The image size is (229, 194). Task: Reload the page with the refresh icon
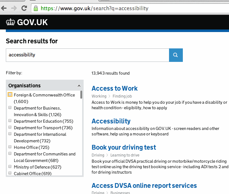24,8
